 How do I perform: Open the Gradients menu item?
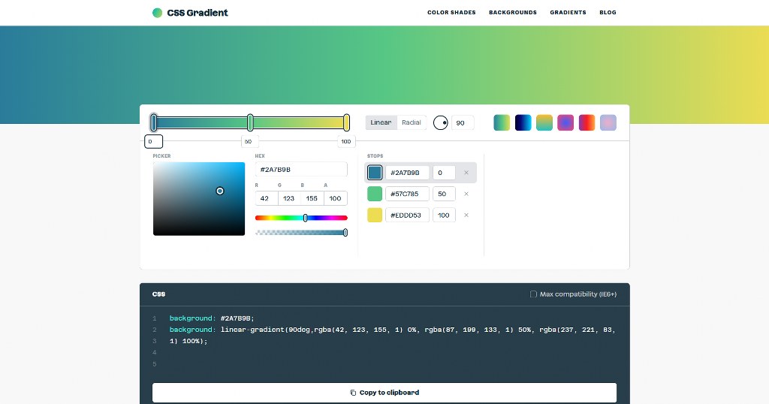click(568, 12)
